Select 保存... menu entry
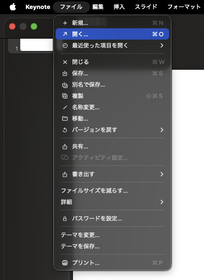Image resolution: width=204 pixels, height=280 pixels. 112,73
